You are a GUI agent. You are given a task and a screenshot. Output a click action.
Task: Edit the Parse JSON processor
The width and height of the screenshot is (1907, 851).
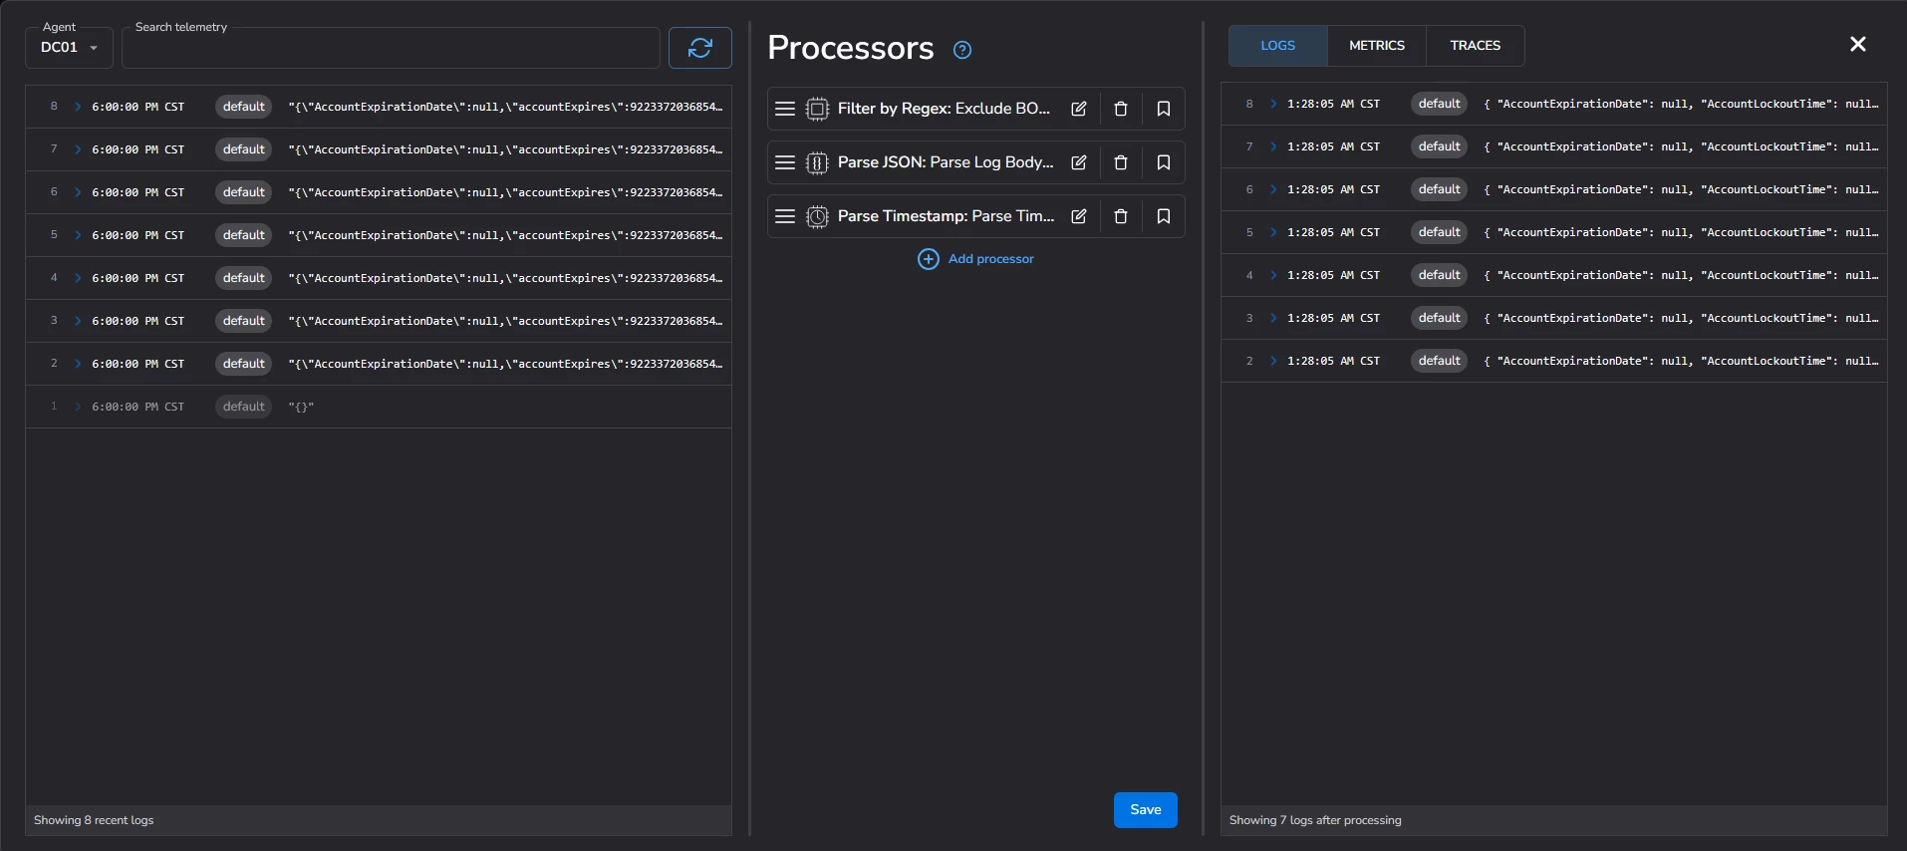(1078, 162)
